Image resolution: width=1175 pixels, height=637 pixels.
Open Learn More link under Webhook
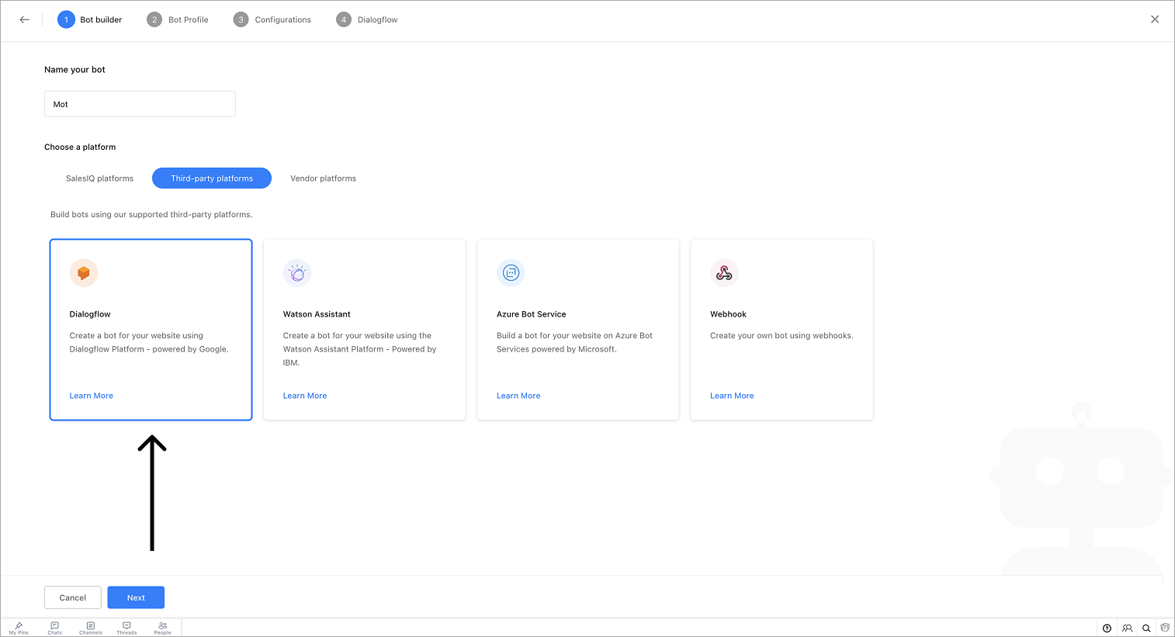pyautogui.click(x=732, y=396)
